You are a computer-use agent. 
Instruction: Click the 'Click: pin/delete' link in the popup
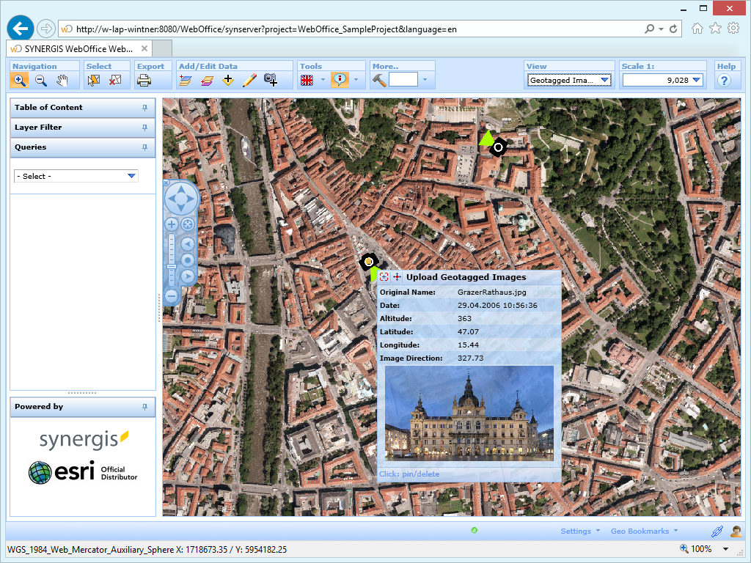click(x=408, y=474)
